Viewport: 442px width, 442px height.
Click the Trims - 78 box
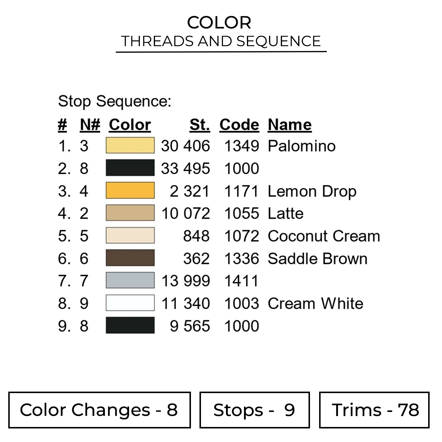374,410
